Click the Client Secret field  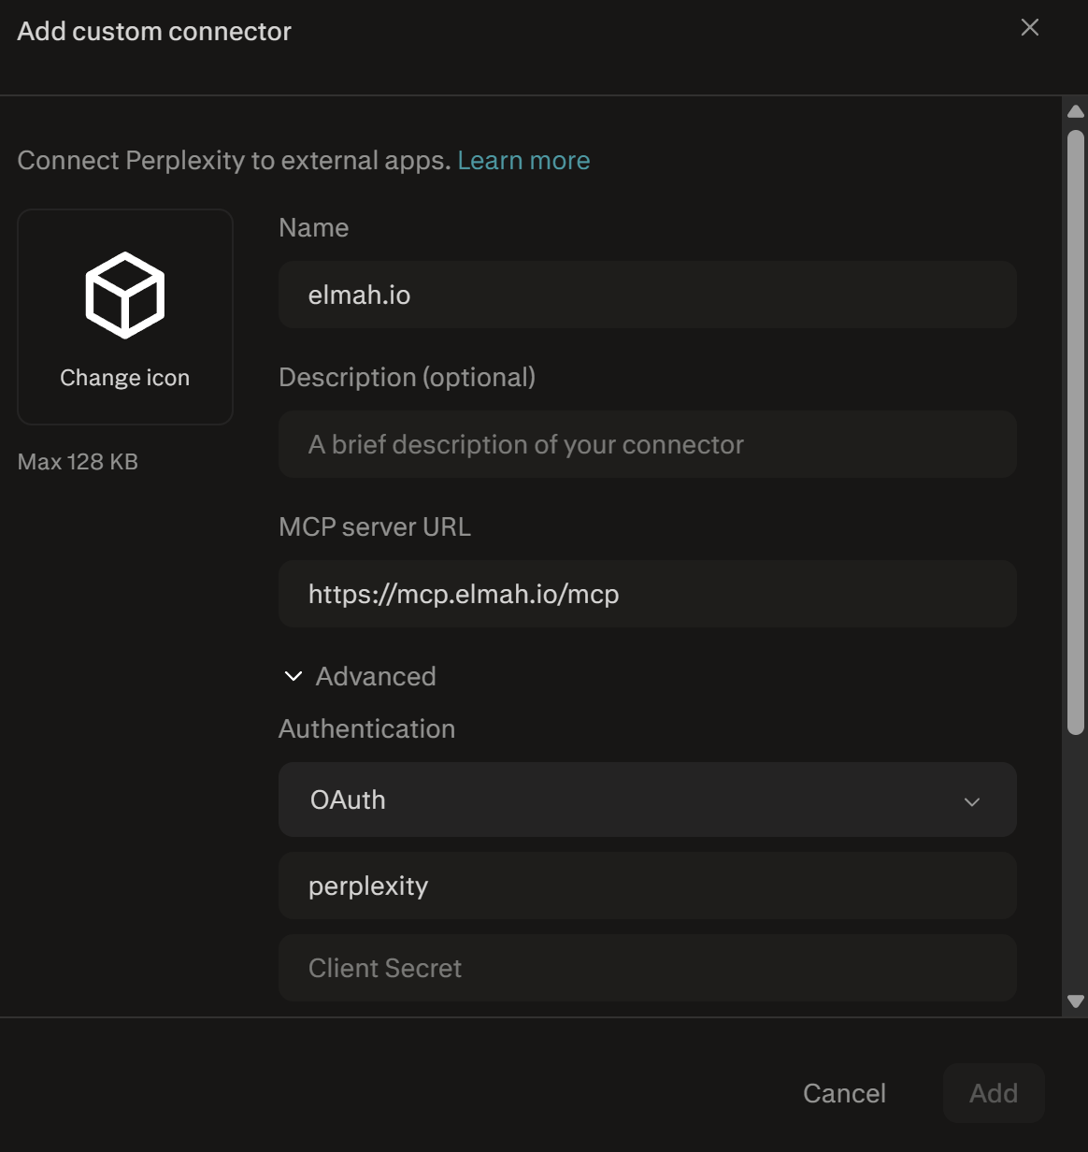coord(647,968)
